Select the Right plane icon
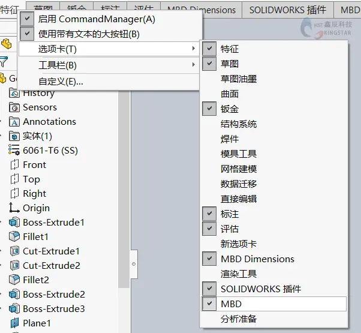361x333 pixels. point(14,193)
